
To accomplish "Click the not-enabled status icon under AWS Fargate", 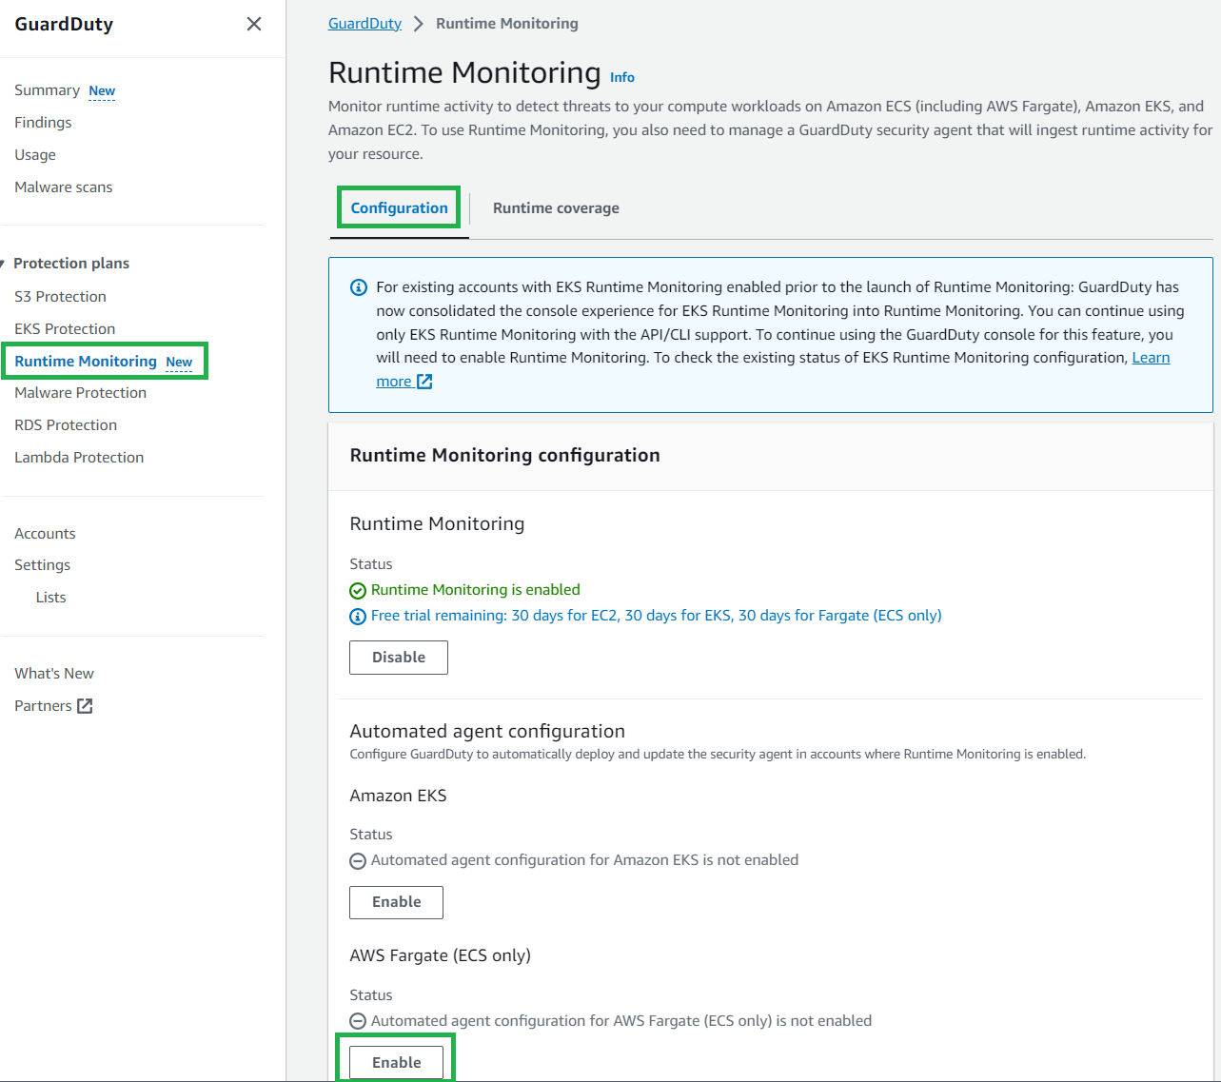I will [357, 1020].
